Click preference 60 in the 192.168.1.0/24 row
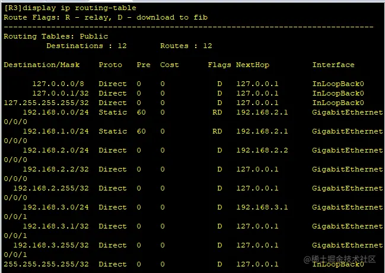The image size is (385, 273). [x=141, y=131]
